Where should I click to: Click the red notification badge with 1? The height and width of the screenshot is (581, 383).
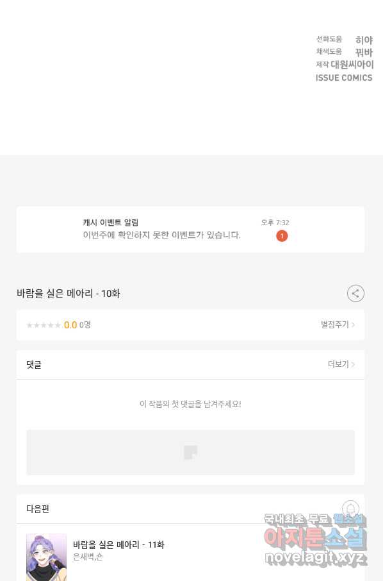click(x=282, y=235)
